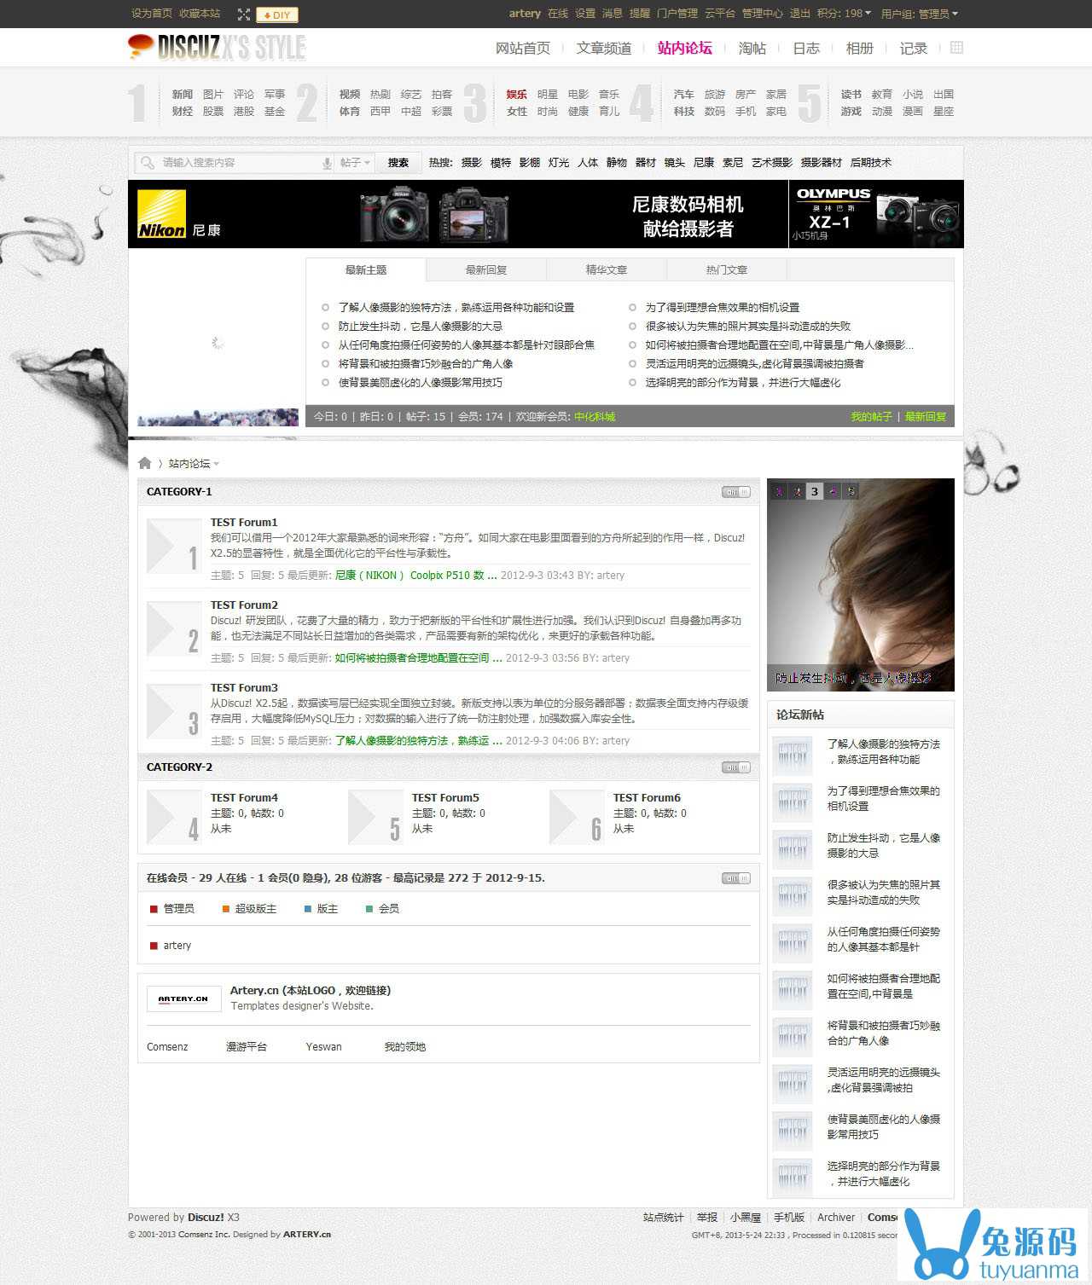
Task: Switch to the 最新回复 tab
Action: [486, 270]
